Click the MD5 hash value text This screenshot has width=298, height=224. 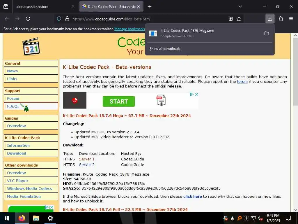click(109, 184)
